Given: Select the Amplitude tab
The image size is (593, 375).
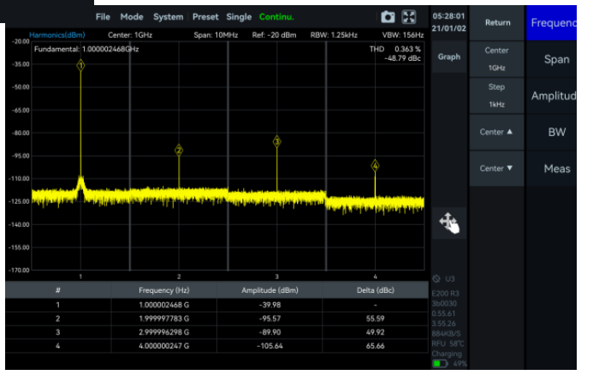Looking at the screenshot, I should [x=551, y=96].
